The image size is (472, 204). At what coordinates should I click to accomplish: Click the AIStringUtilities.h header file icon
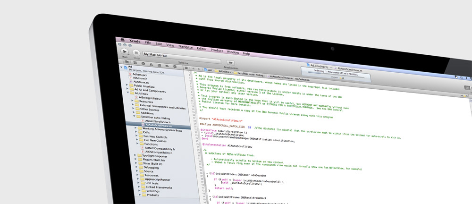tap(136, 98)
